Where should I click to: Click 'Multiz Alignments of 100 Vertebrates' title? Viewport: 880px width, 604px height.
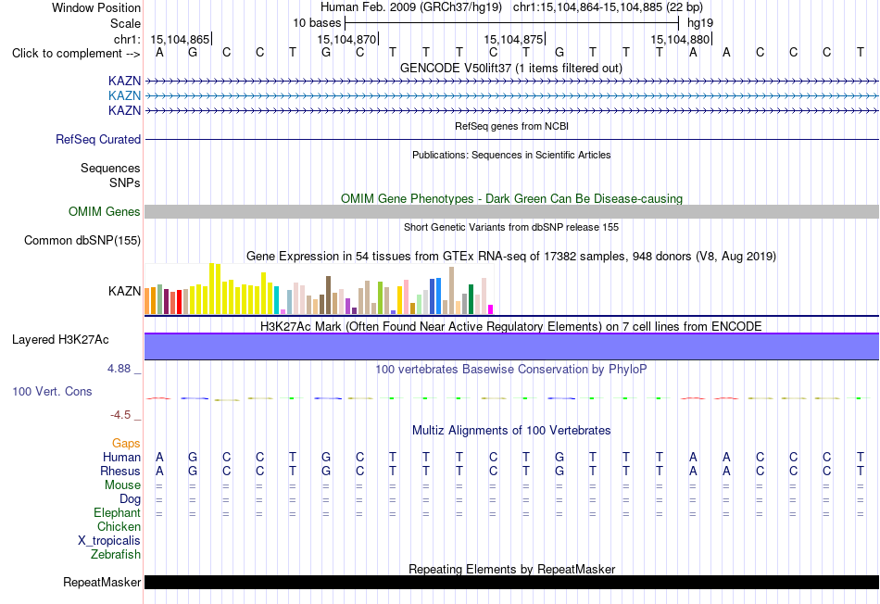click(511, 431)
